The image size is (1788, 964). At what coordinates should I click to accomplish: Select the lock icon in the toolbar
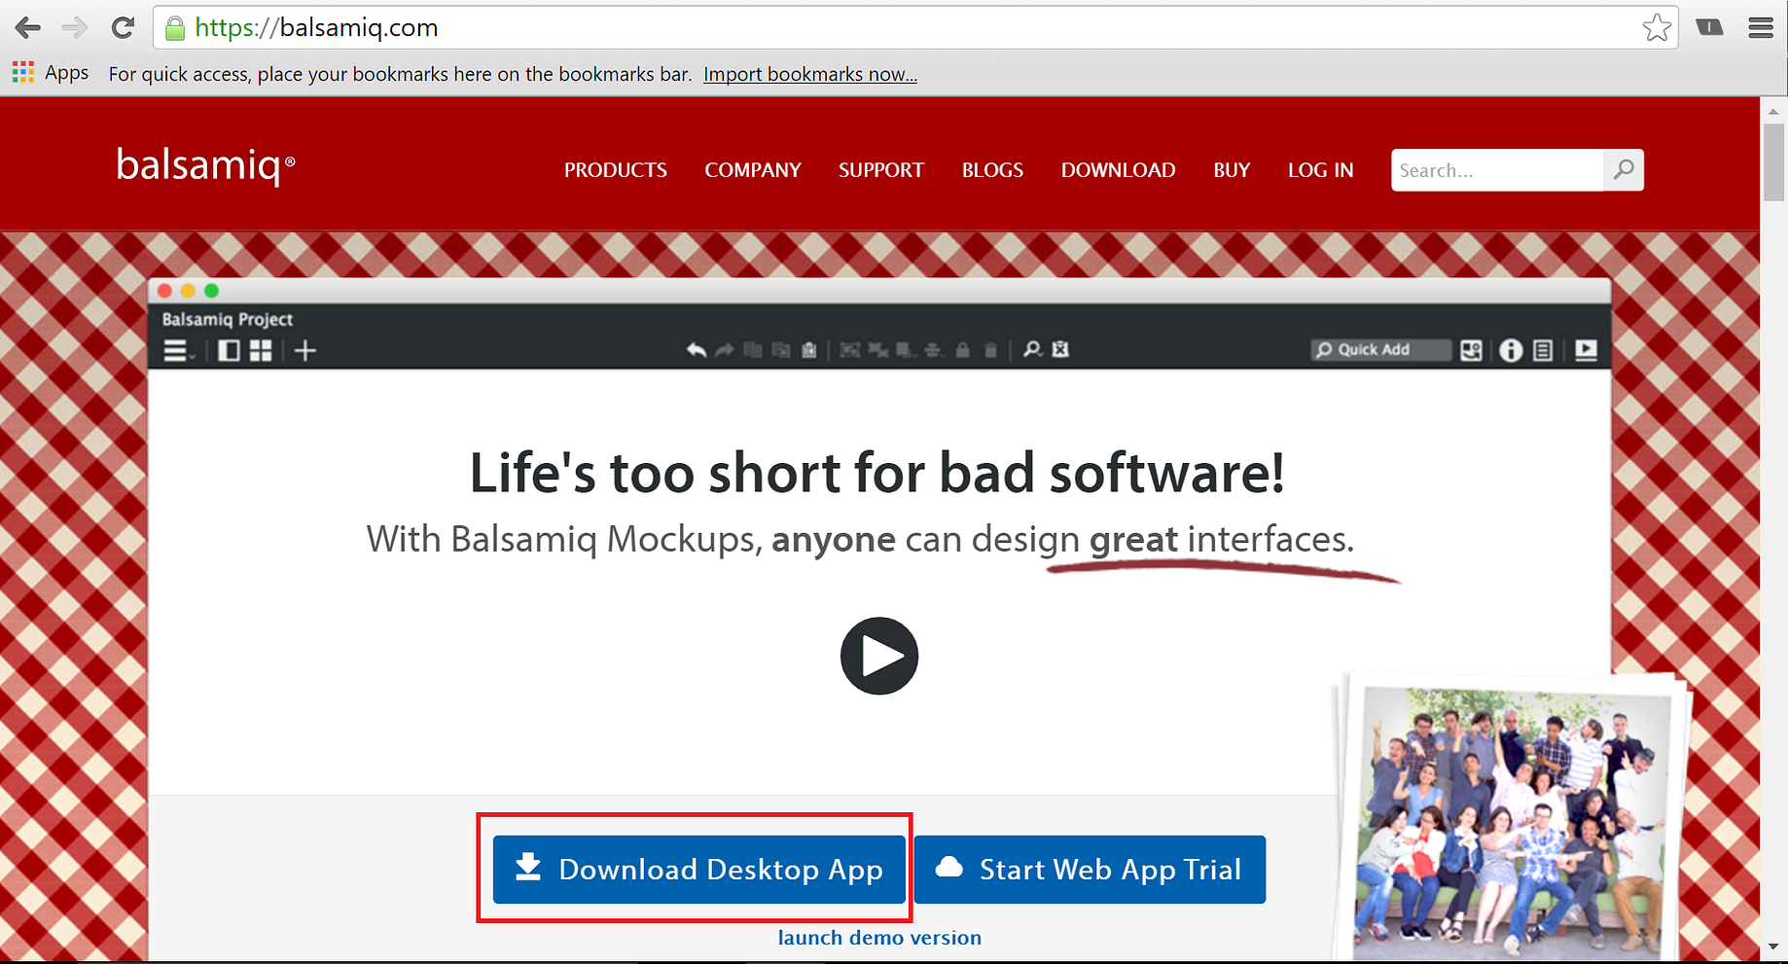tap(963, 350)
